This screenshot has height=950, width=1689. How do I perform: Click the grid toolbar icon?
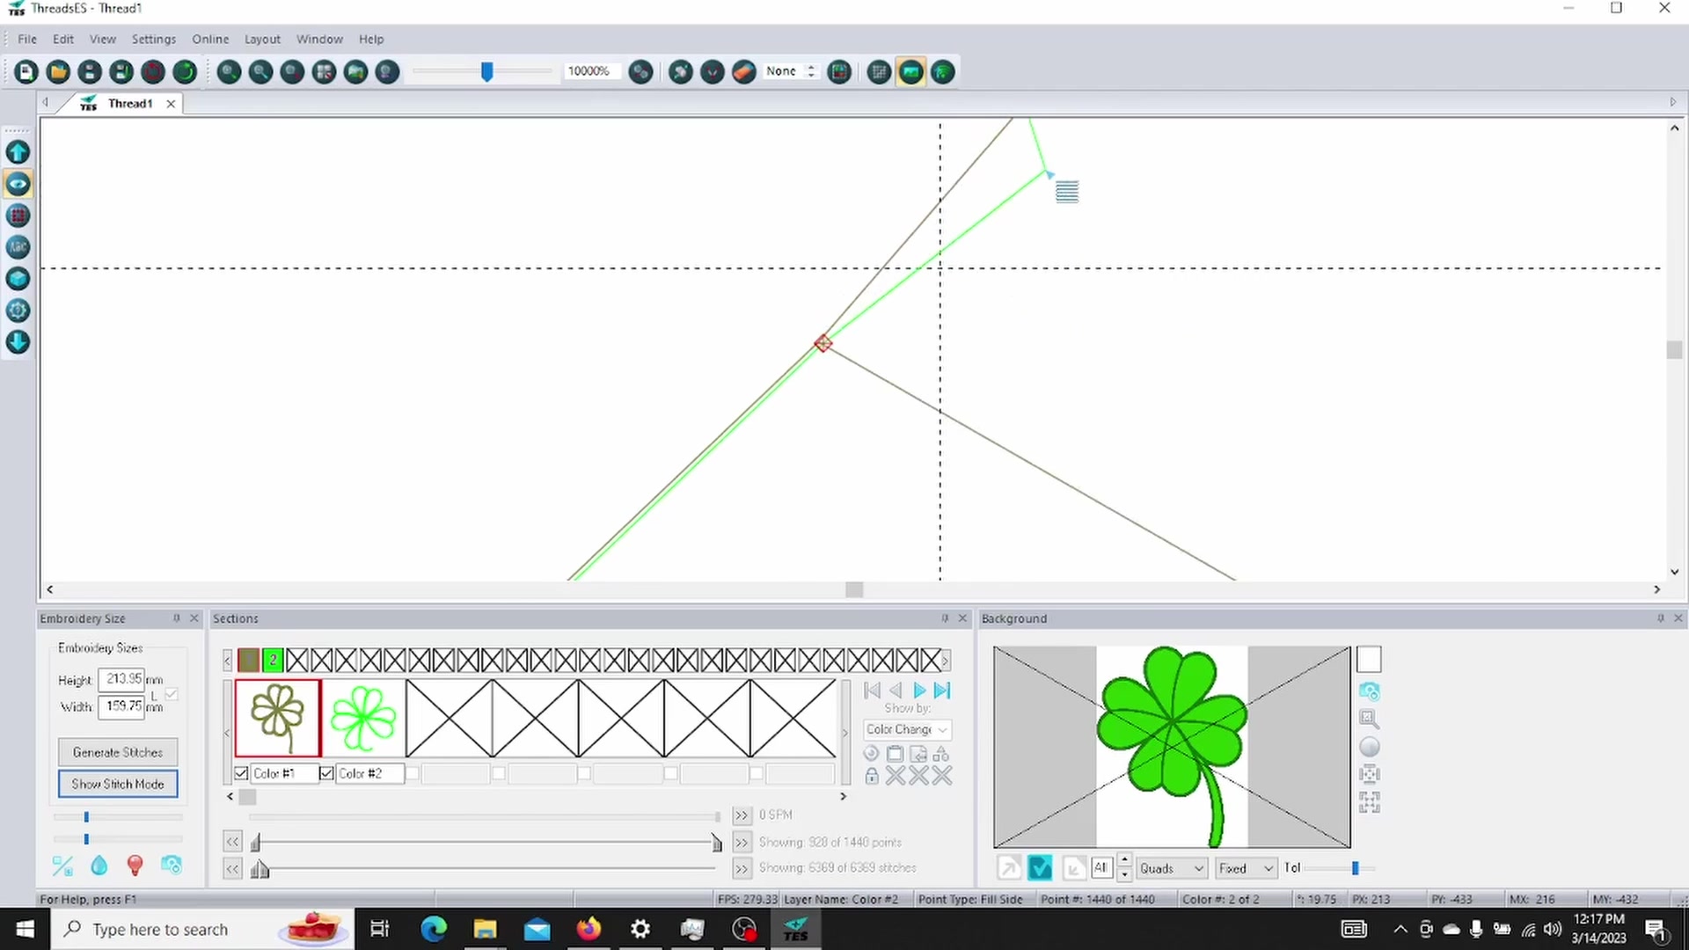point(879,72)
